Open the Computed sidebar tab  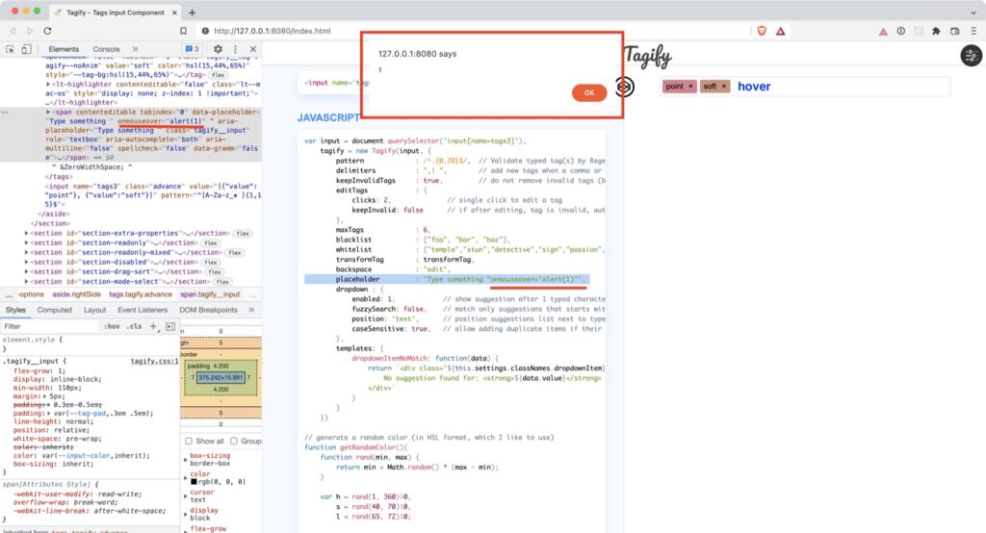click(54, 310)
